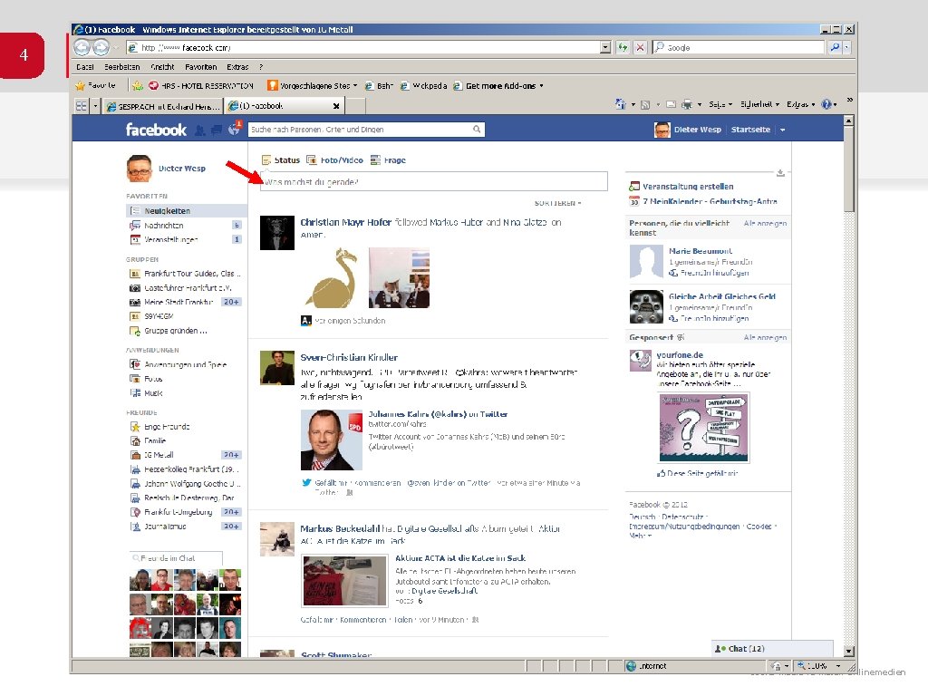Image resolution: width=928 pixels, height=696 pixels.
Task: Click Gruppe gründen in sidebar
Action: [175, 331]
